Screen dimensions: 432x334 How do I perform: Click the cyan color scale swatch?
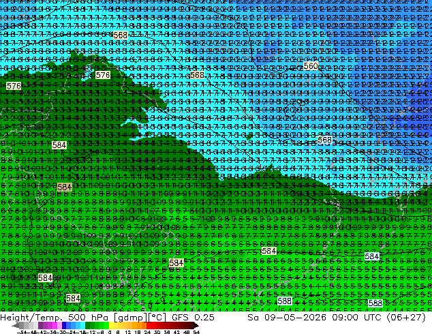[x=82, y=326]
